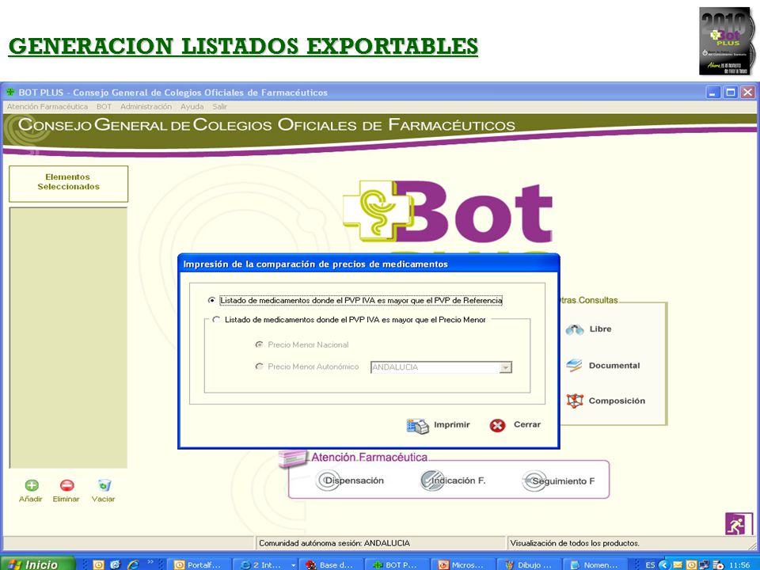The height and width of the screenshot is (570, 760).
Task: Click the Cerrar button label
Action: [x=527, y=424]
